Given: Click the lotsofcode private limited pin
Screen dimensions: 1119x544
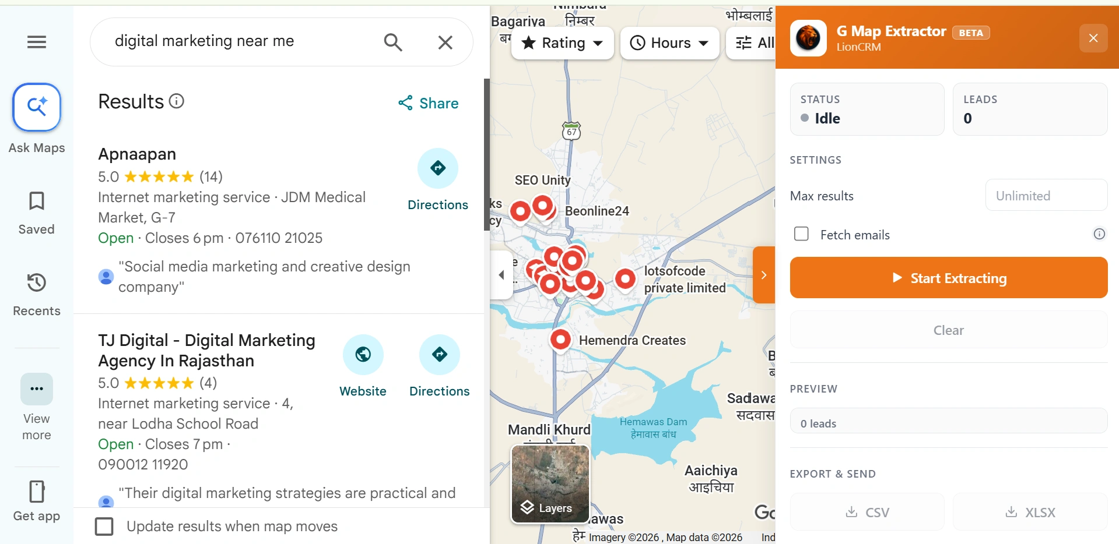Looking at the screenshot, I should [625, 279].
